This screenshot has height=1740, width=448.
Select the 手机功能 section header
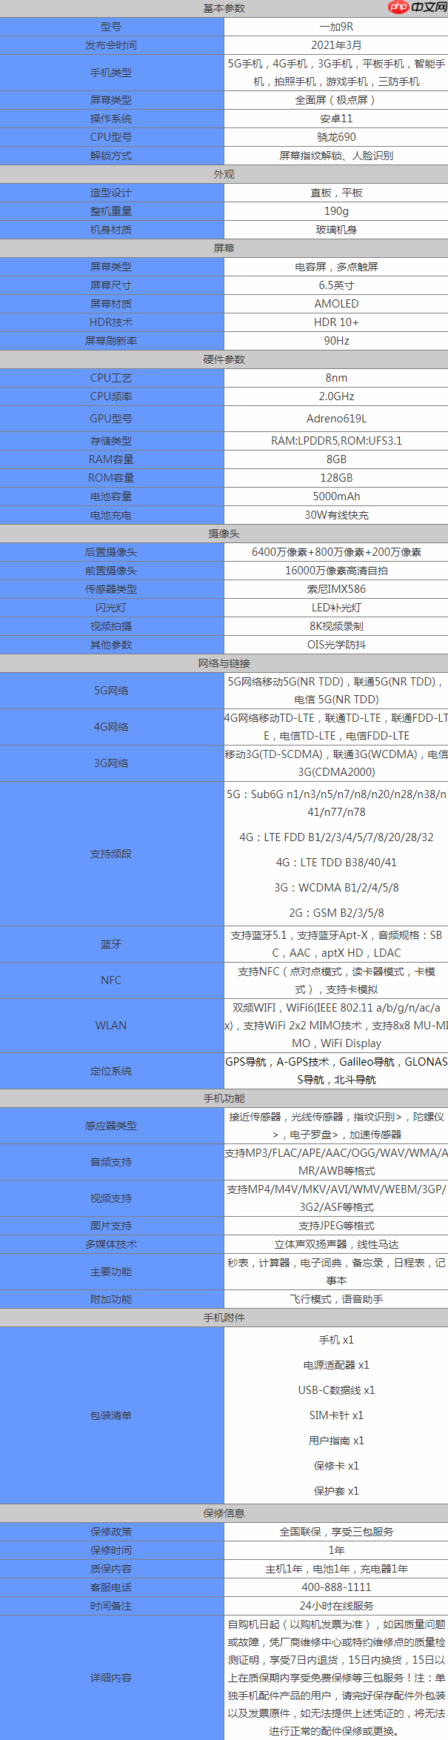coord(224,1098)
